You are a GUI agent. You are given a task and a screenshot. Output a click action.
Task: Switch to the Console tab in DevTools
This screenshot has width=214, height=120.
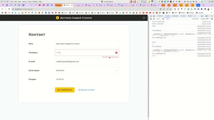168,16
